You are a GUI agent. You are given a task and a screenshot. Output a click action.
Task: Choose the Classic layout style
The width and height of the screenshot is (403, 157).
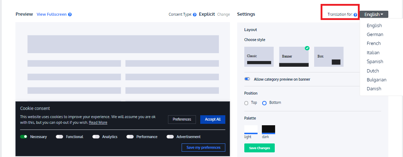tap(259, 57)
